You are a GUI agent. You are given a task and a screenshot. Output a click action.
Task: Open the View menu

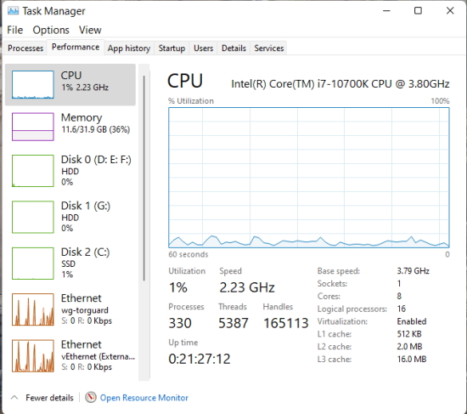(x=90, y=30)
